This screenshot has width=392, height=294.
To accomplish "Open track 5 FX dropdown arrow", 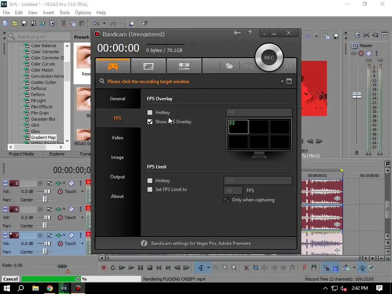I will coord(64,183).
